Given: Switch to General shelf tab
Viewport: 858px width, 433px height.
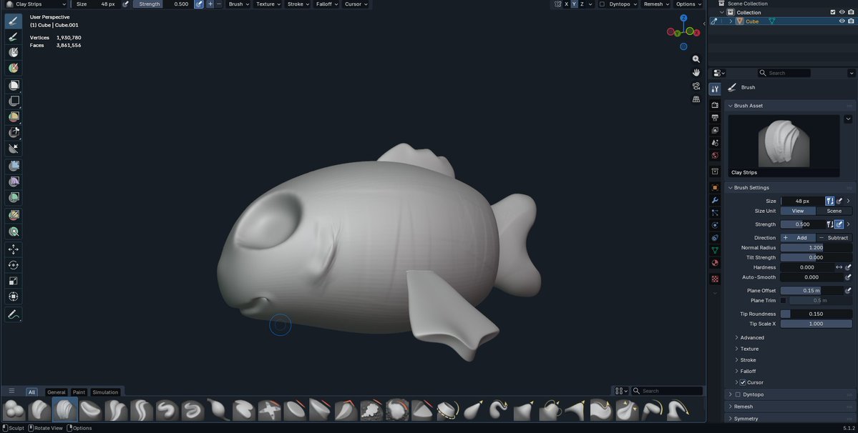Looking at the screenshot, I should pyautogui.click(x=57, y=392).
